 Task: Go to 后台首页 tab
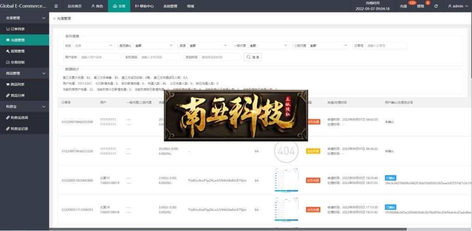[75, 6]
